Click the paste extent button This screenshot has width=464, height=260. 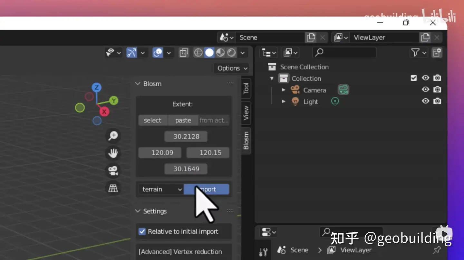(183, 120)
